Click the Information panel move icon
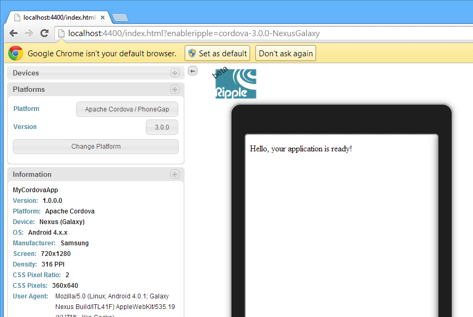This screenshot has width=473, height=317. [175, 174]
